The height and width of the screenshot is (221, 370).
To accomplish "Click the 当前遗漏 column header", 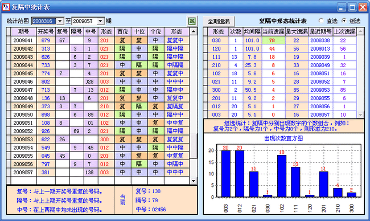I will tap(273, 32).
